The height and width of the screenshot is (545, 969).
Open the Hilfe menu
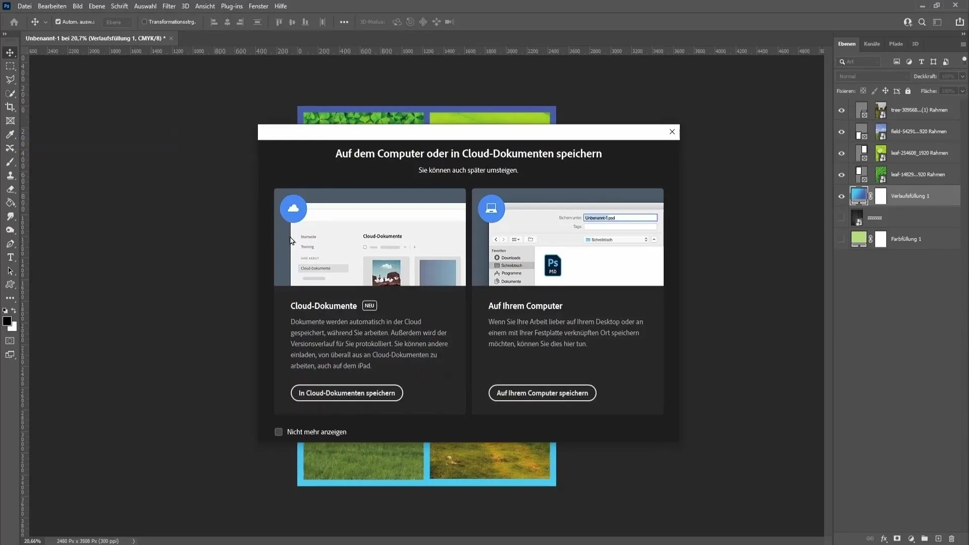pos(281,6)
